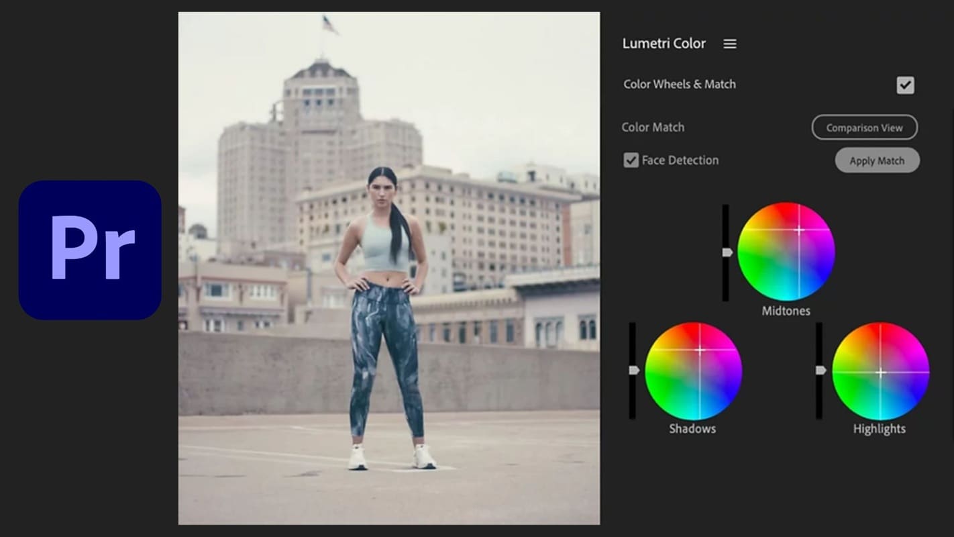Uncheck the Color Wheels & Match checkbox

click(905, 85)
